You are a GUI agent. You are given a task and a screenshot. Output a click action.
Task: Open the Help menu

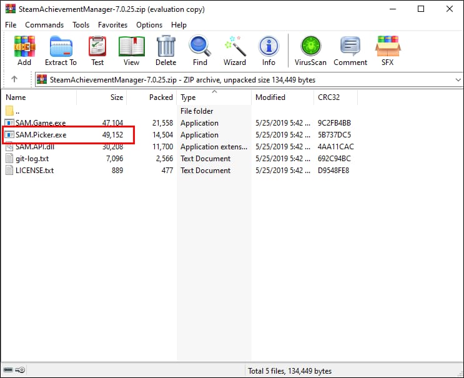coord(179,25)
